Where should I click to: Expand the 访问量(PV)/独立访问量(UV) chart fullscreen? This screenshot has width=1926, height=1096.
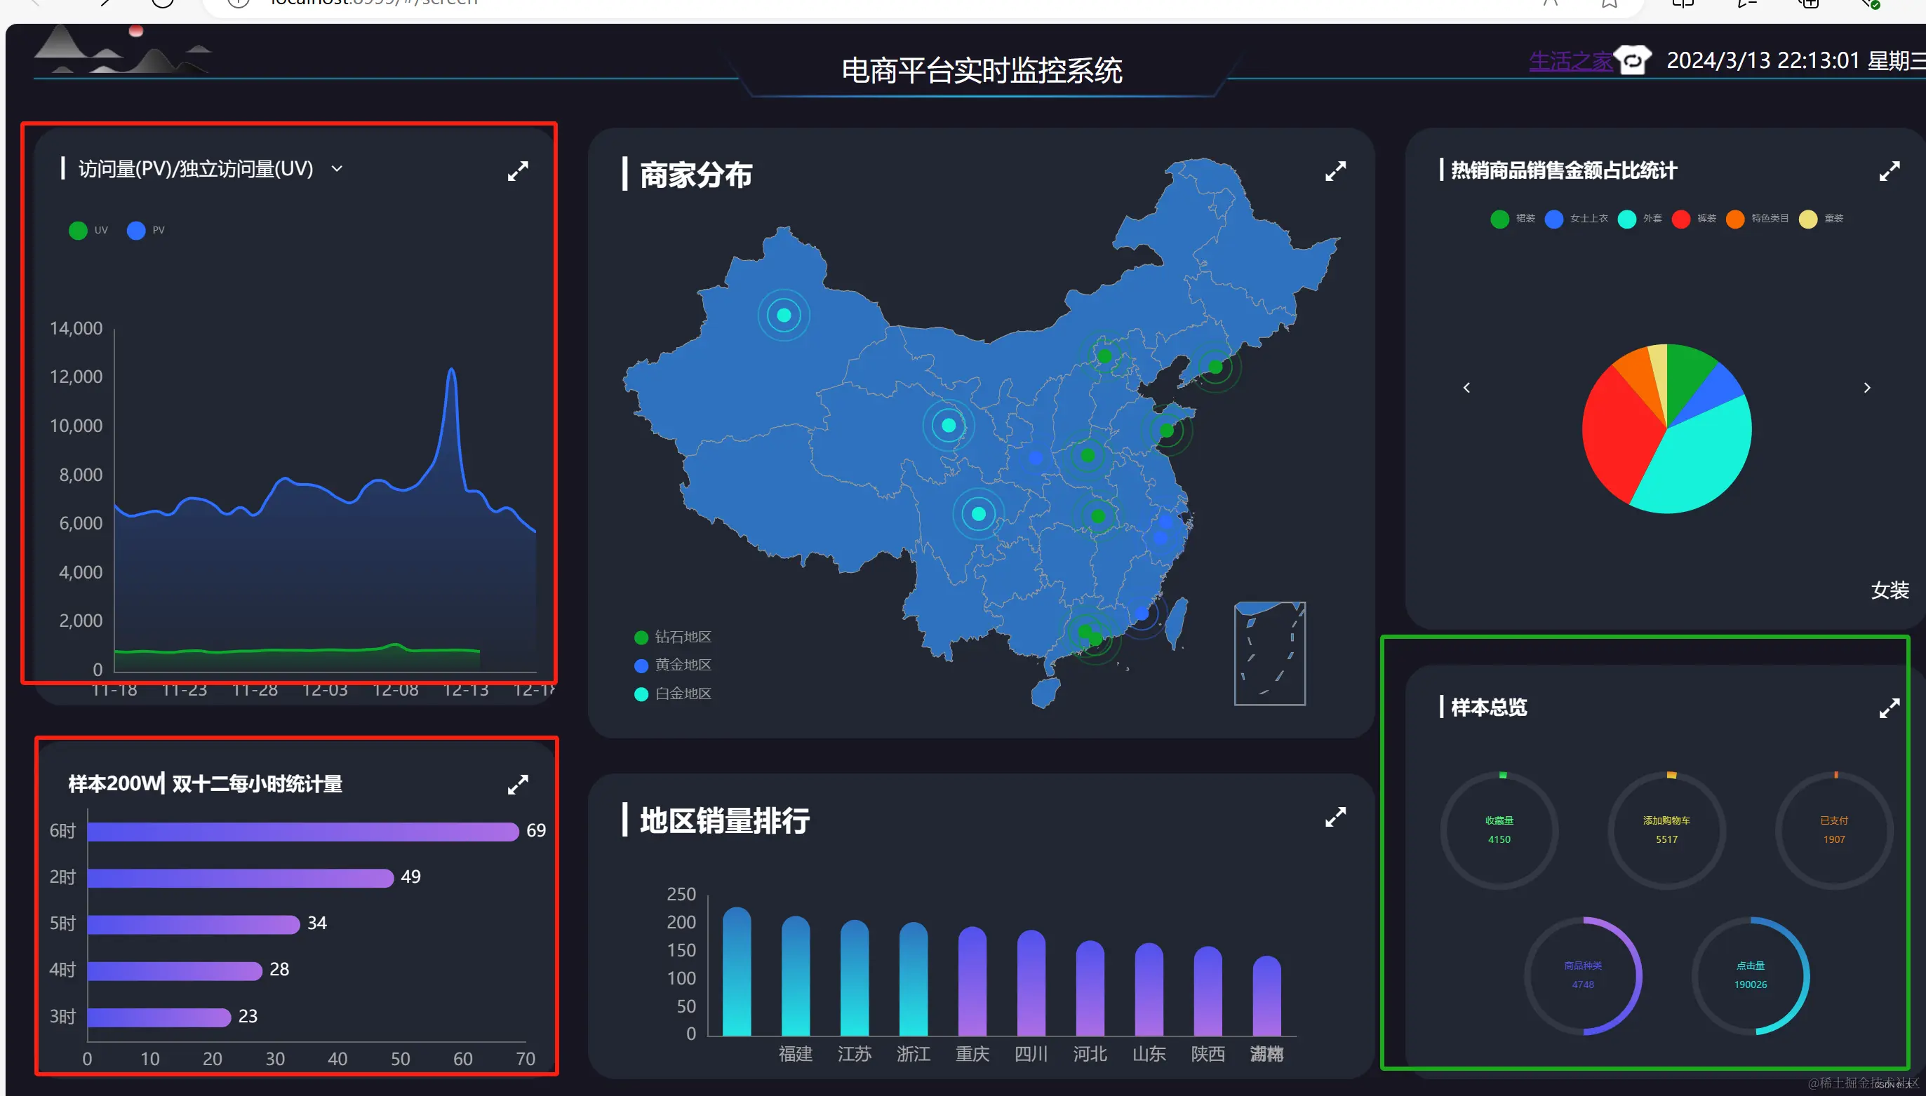(x=518, y=171)
